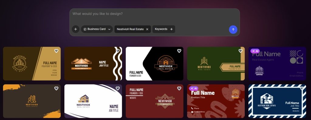Open the green gold-ribbon card template

pyautogui.click(x=216, y=64)
